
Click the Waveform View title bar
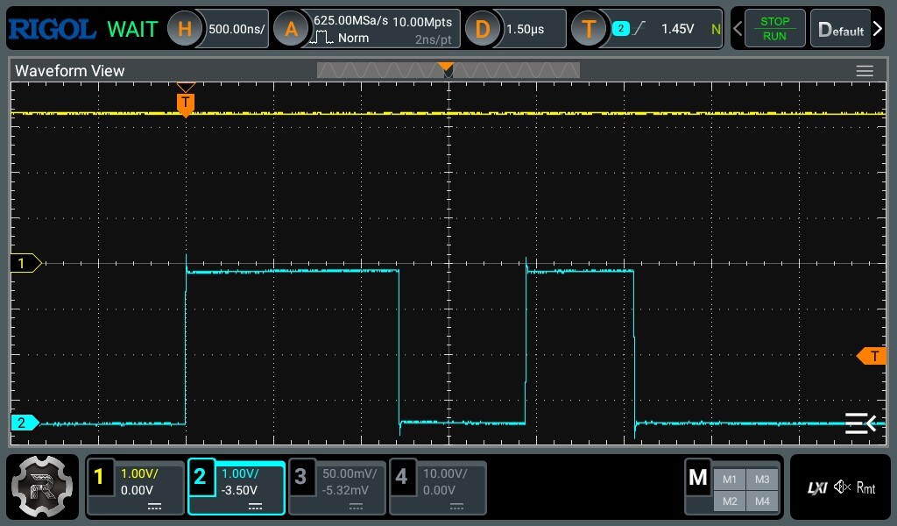tap(70, 71)
